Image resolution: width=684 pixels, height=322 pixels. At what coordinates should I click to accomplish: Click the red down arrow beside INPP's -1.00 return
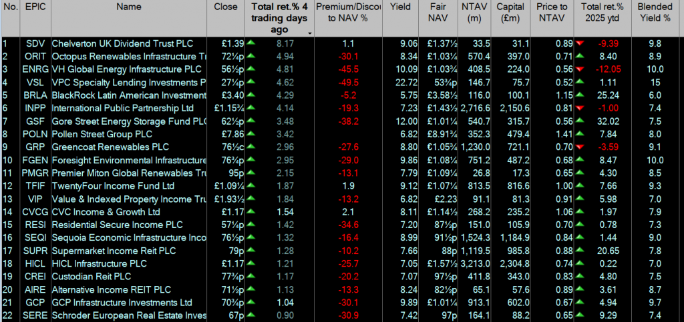click(x=580, y=107)
